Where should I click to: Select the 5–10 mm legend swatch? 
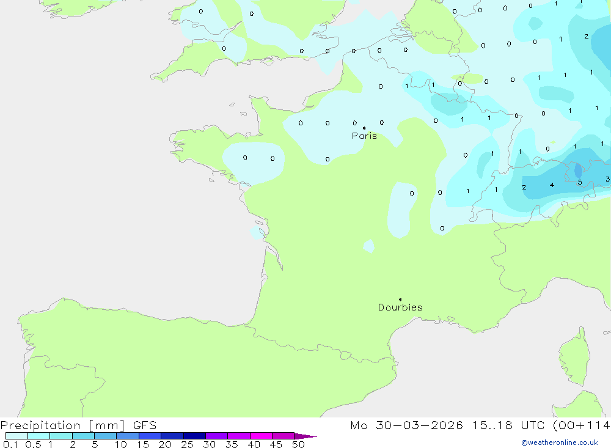(106, 436)
